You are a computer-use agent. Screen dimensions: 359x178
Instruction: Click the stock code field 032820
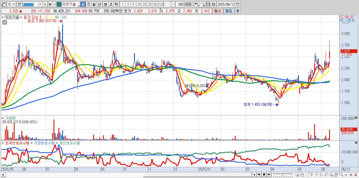coord(30,4)
